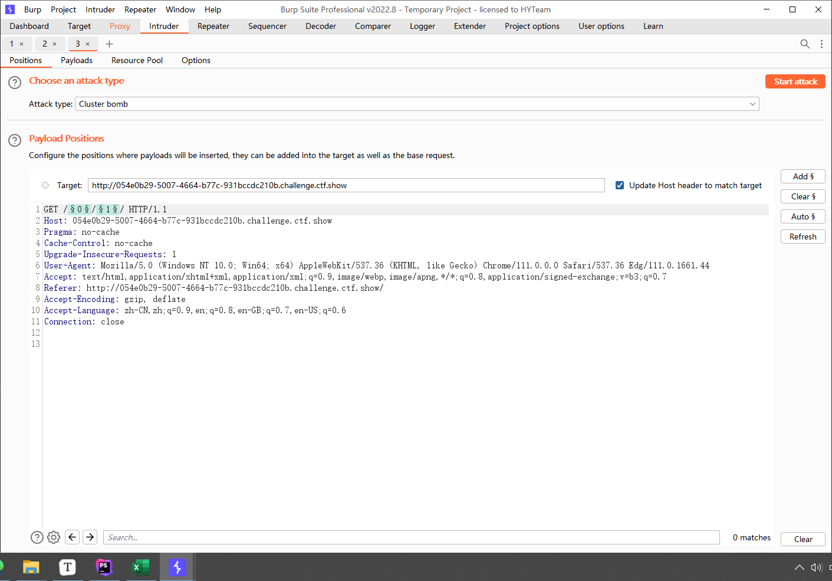832x581 pixels.
Task: Switch to the Logger tab
Action: (422, 26)
